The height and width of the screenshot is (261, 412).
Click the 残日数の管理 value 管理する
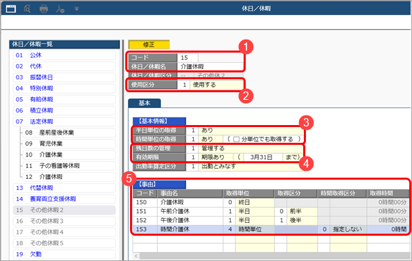pos(251,148)
